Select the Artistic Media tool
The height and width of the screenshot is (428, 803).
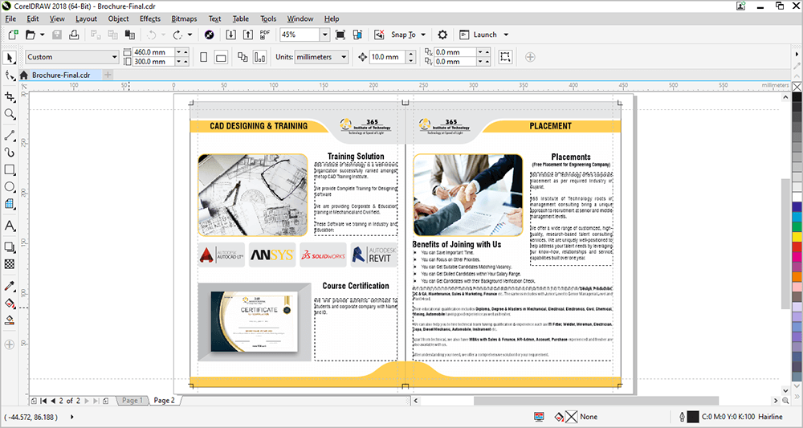pyautogui.click(x=9, y=152)
